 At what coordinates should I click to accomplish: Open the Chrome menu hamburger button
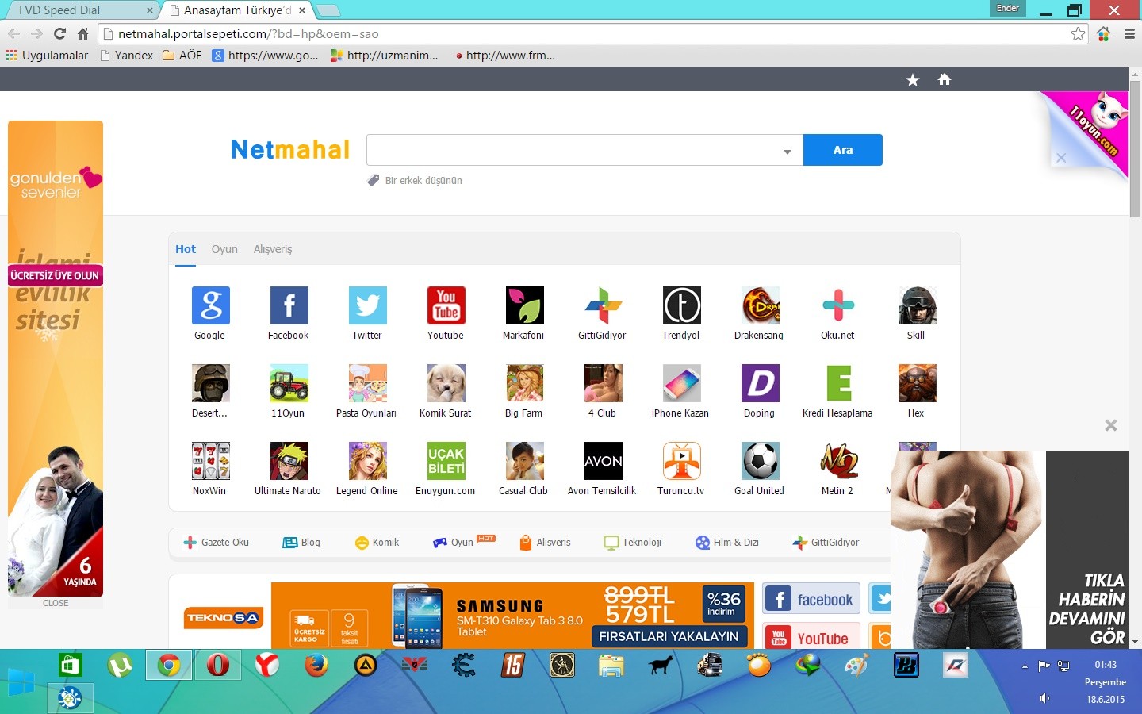[x=1129, y=34]
